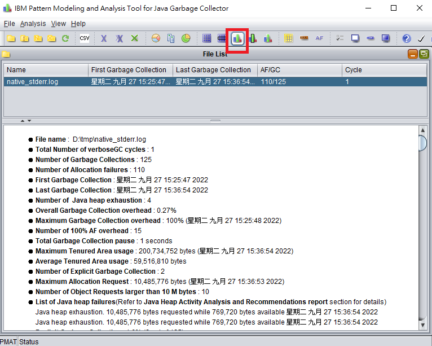This screenshot has width=432, height=346.
Task: Click the AF toolbar icon
Action: pos(319,38)
